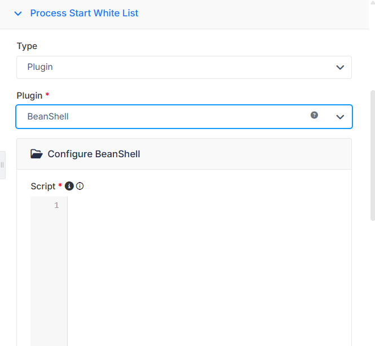This screenshot has height=346, width=375.
Task: Click the question mark help icon
Action: pyautogui.click(x=314, y=115)
